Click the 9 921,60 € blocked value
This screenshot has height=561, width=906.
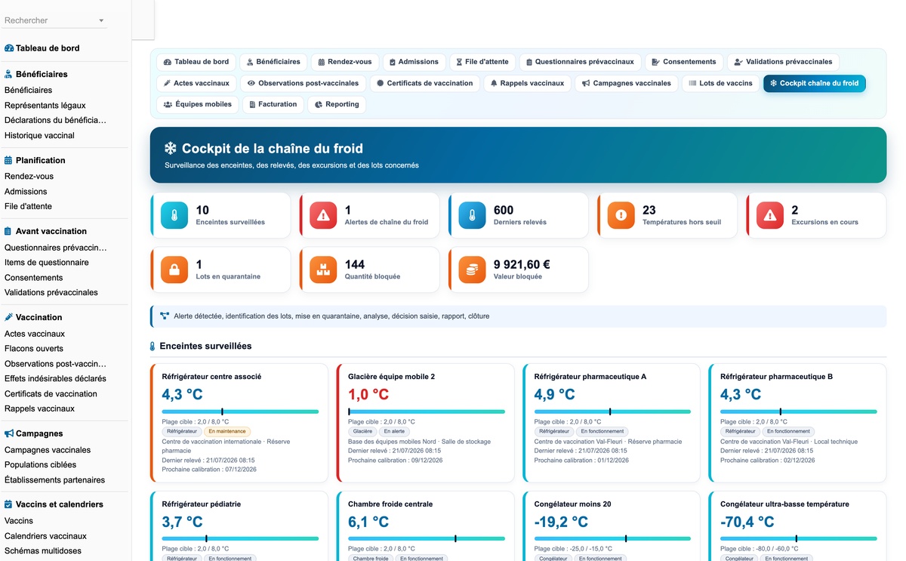pos(522,264)
